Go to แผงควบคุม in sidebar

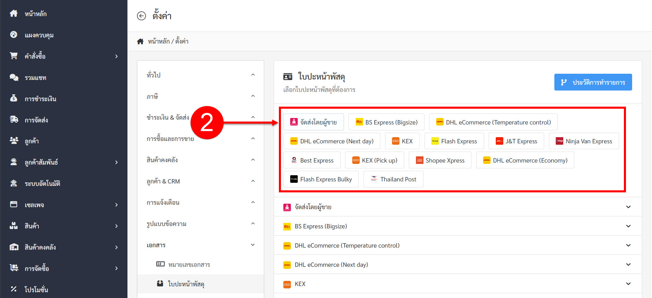coord(64,35)
